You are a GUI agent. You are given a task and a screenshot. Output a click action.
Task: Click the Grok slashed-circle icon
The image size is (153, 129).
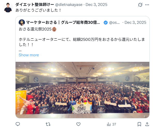[x=140, y=5]
